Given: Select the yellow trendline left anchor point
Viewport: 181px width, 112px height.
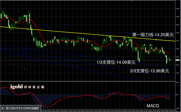Looking at the screenshot, I should (x=28, y=29).
